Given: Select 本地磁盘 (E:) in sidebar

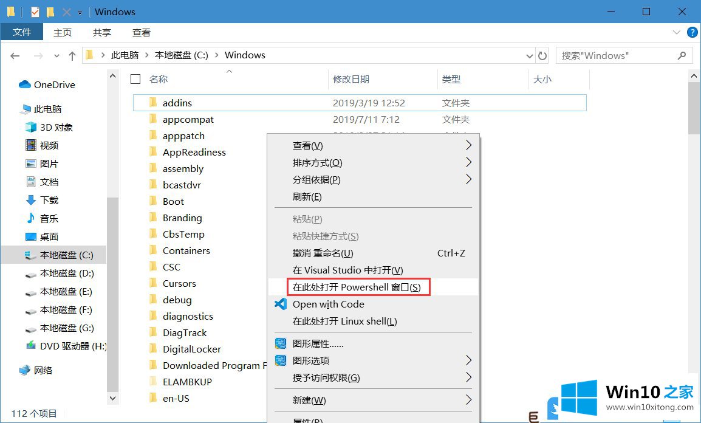Looking at the screenshot, I should pyautogui.click(x=58, y=292).
